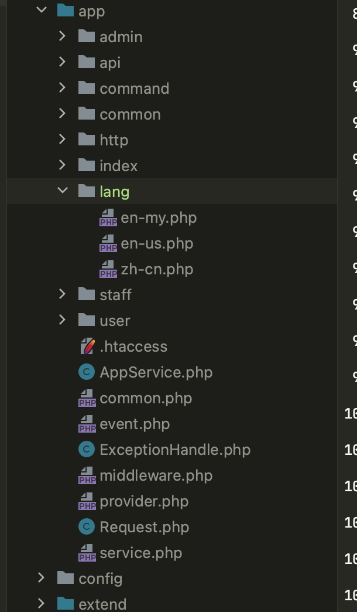Select the index folder label

(118, 165)
